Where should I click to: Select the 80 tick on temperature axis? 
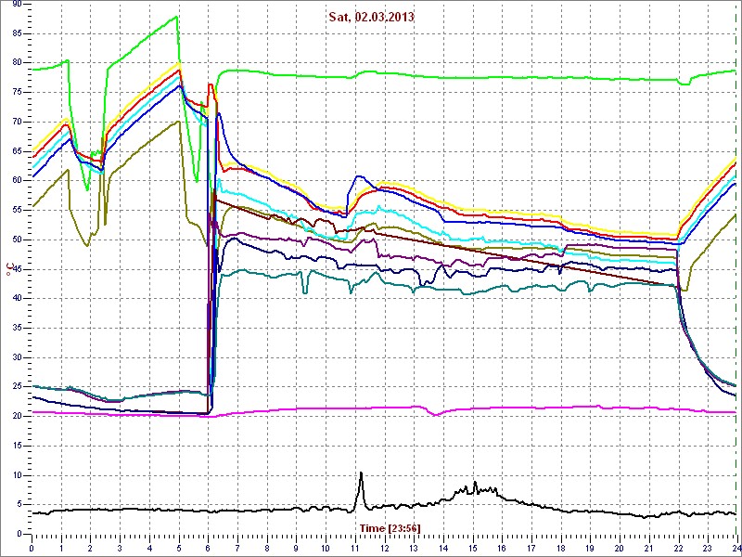[16, 63]
